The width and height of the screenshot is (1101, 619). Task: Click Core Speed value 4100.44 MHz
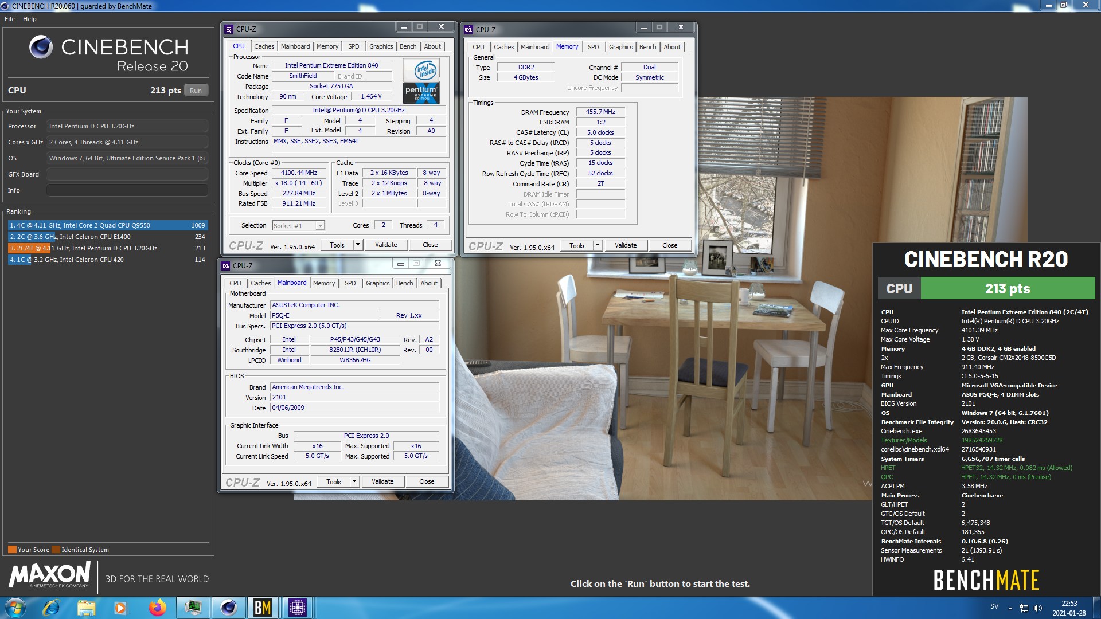(x=299, y=173)
